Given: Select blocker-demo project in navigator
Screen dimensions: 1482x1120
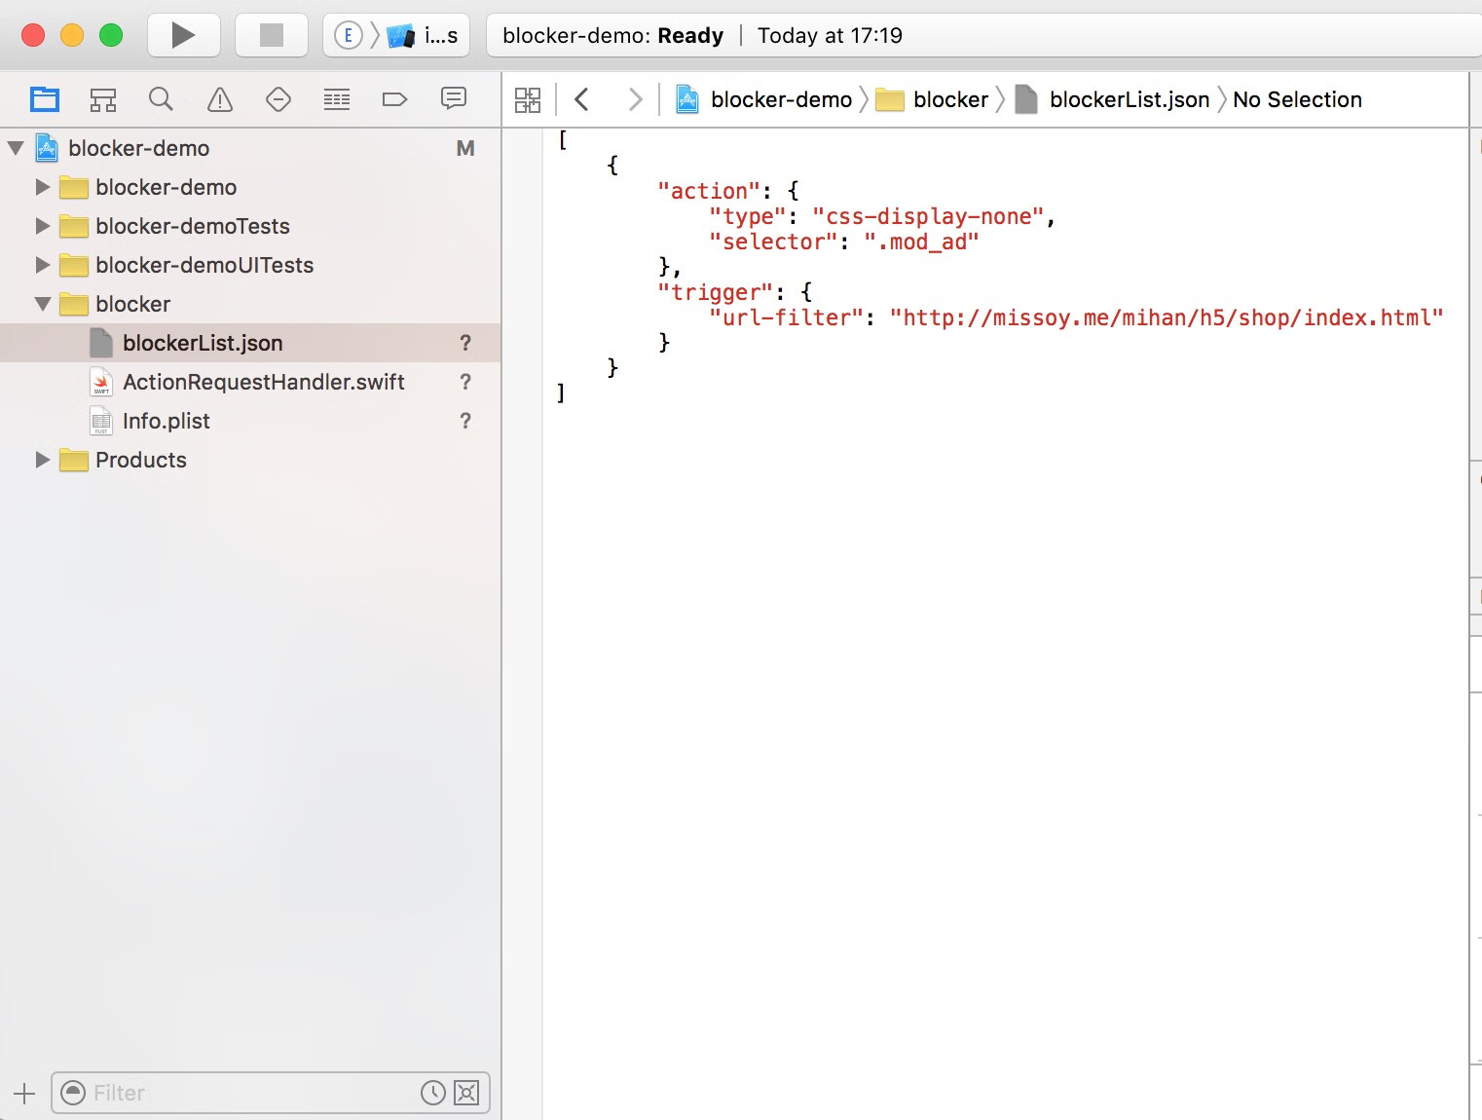Looking at the screenshot, I should (250, 148).
